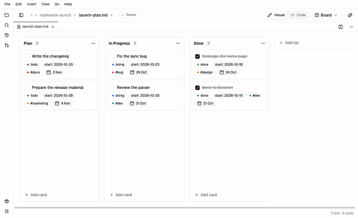Open the In Progress list options menu

point(178,43)
